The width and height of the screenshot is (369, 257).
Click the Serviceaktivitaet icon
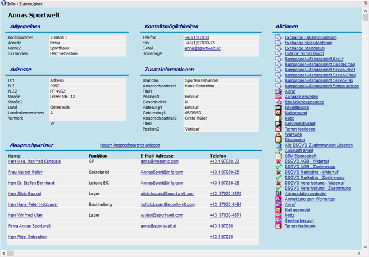tap(278, 124)
